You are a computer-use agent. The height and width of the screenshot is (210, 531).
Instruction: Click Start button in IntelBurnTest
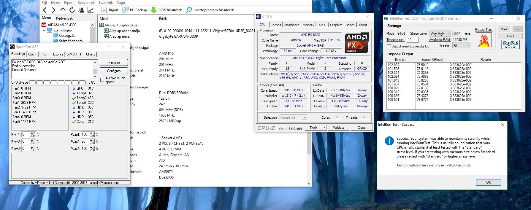point(504,29)
